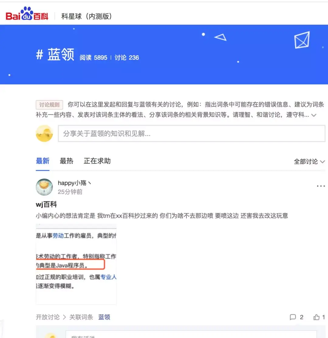
Task: Open the Baidu Baike logo homepage
Action: coord(27,14)
